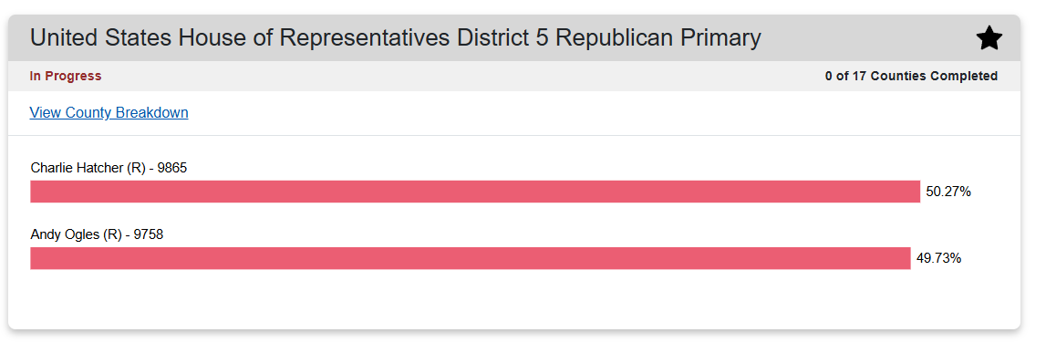
Task: Click the empty area below Andy Ogles's bar
Action: click(x=513, y=299)
